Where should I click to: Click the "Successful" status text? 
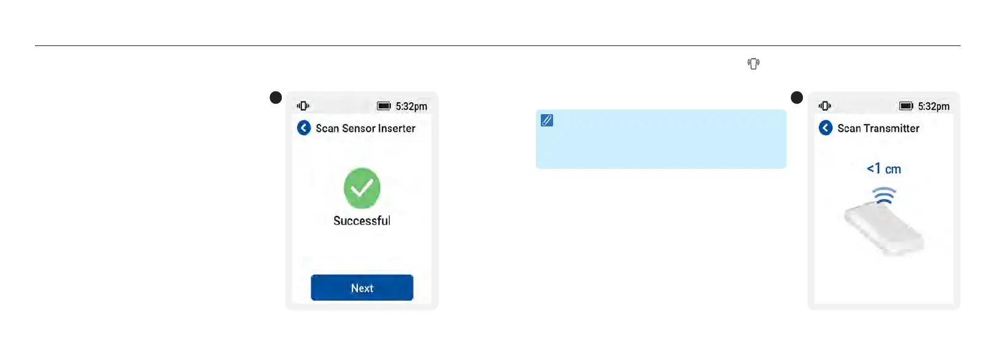(362, 221)
